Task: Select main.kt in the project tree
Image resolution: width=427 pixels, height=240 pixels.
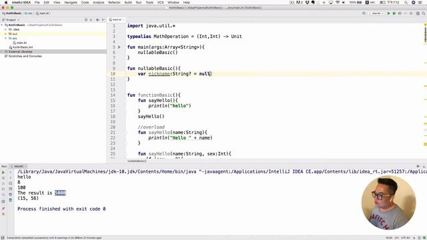Action: coord(21,43)
